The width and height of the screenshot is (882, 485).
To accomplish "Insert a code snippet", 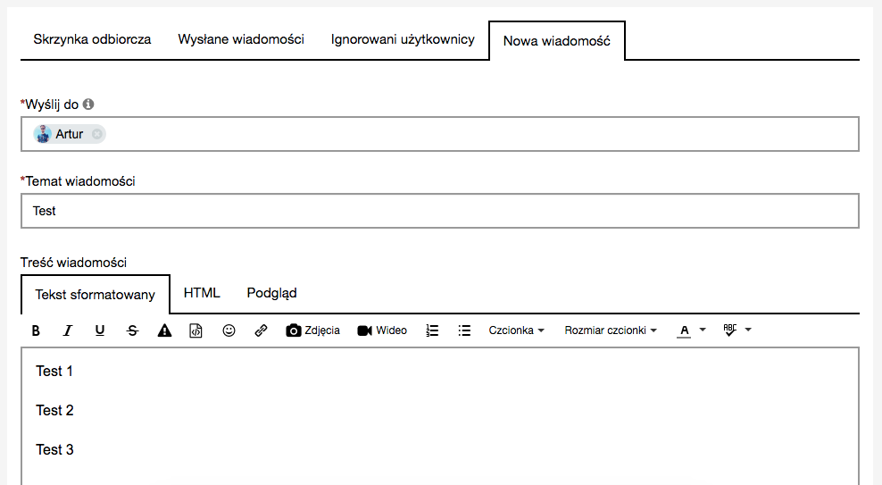I will [196, 330].
